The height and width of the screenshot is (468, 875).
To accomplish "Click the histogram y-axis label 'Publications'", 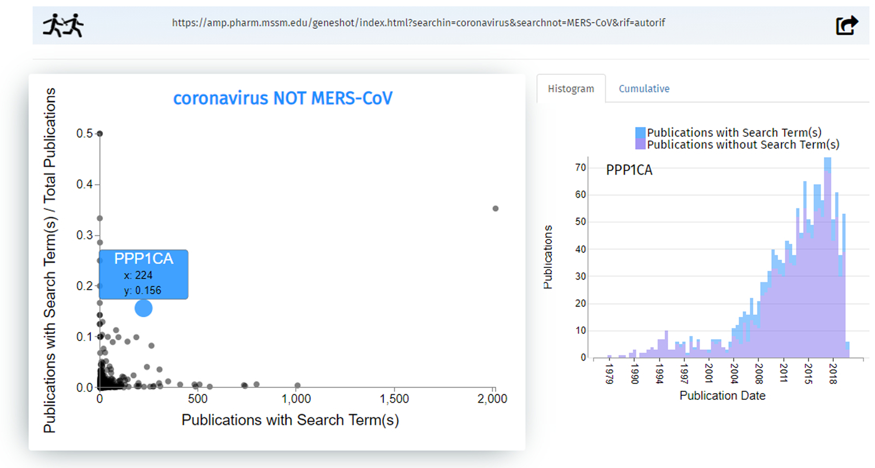I will [x=548, y=257].
